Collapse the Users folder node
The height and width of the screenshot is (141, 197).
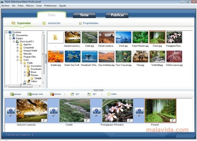18,60
